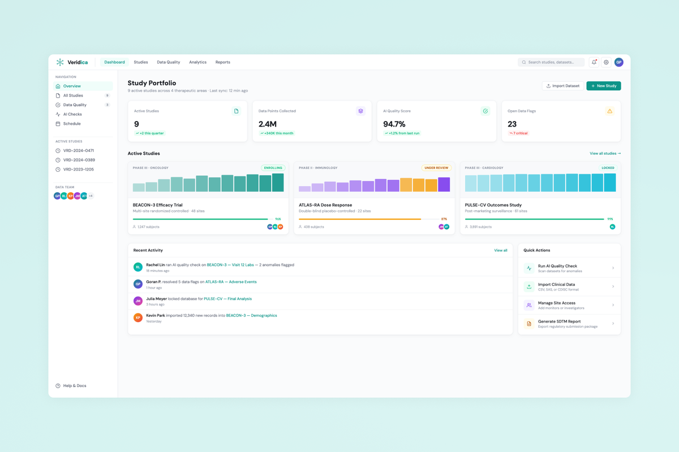Click the search studies input field
Viewport: 679px width, 452px height.
pos(551,62)
